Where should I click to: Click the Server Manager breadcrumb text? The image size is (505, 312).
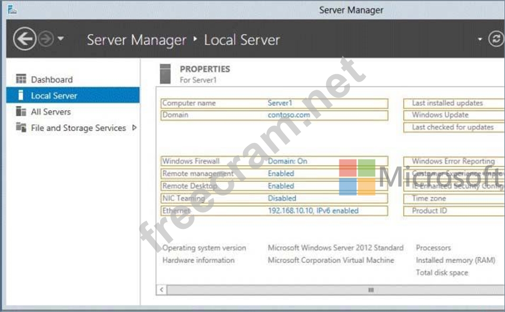coord(136,40)
